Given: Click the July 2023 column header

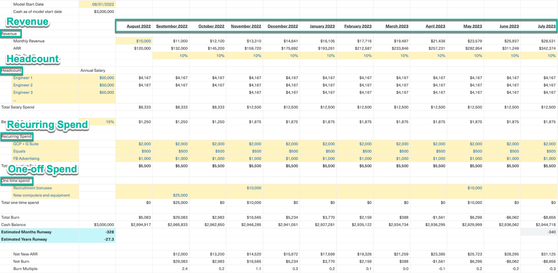Looking at the screenshot, I should [547, 26].
